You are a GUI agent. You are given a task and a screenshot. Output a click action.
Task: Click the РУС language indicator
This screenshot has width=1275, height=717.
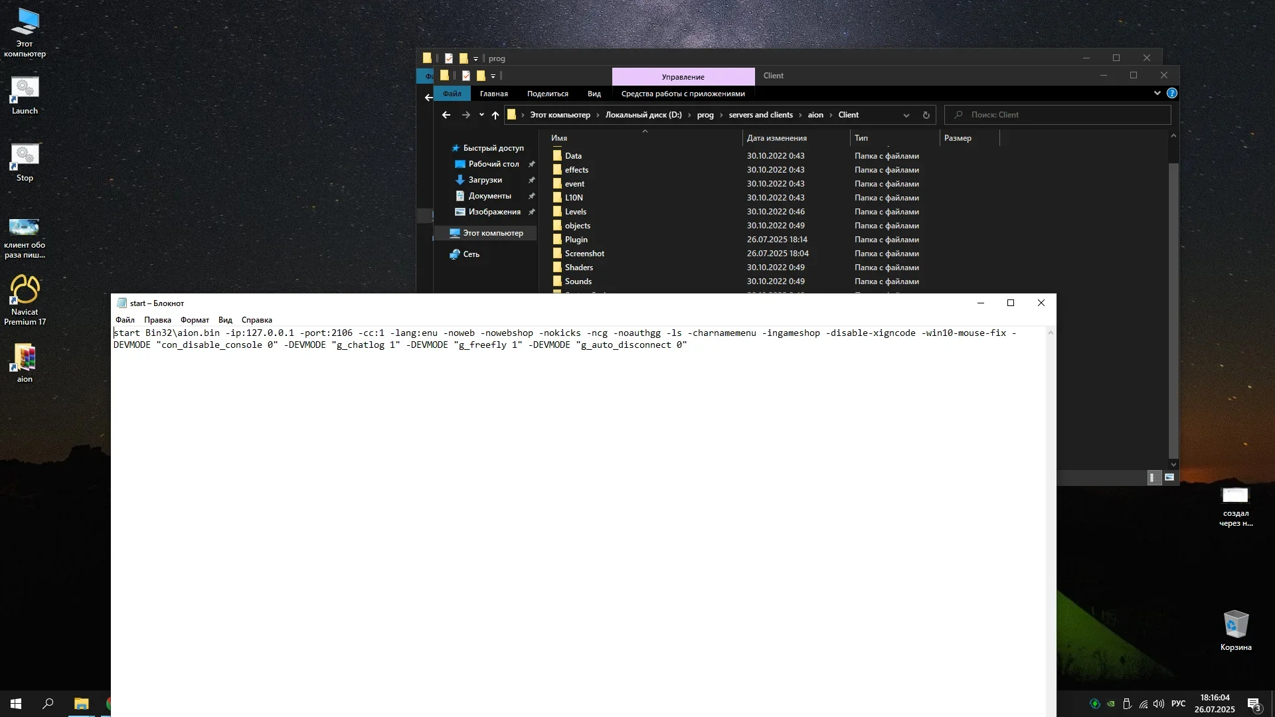pos(1178,704)
